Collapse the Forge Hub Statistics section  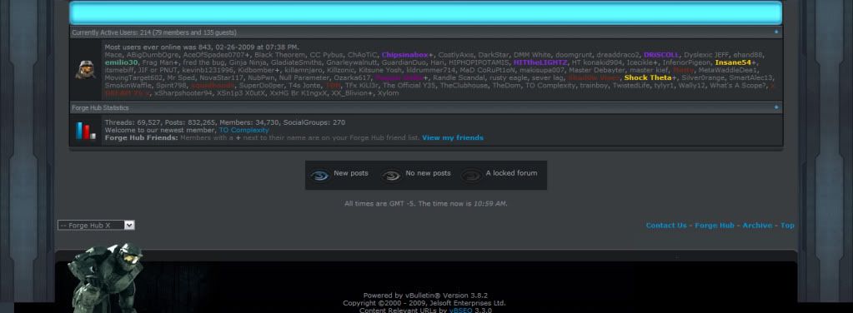(776, 107)
